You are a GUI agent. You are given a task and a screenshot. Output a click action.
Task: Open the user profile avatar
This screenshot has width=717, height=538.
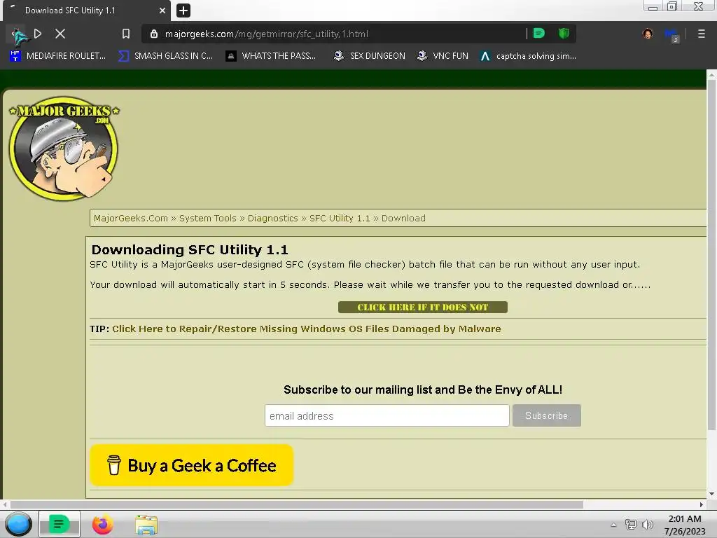coord(648,34)
